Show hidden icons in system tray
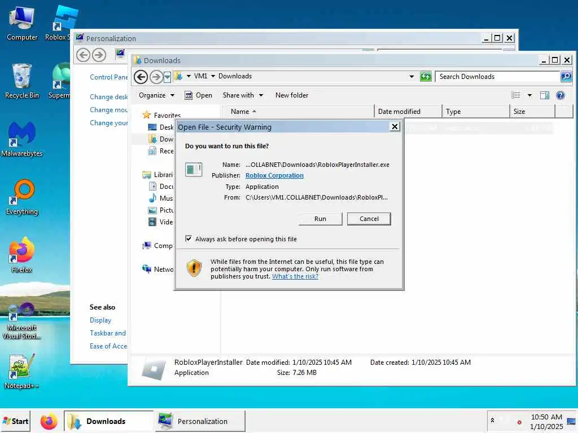 pos(492,419)
